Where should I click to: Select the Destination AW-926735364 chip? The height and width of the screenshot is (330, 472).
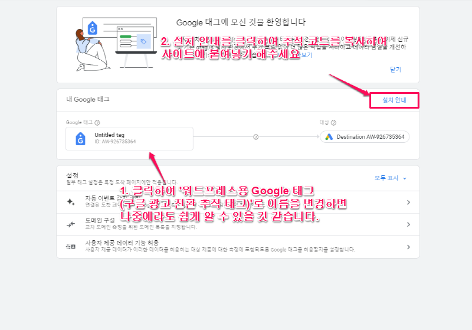pyautogui.click(x=365, y=137)
